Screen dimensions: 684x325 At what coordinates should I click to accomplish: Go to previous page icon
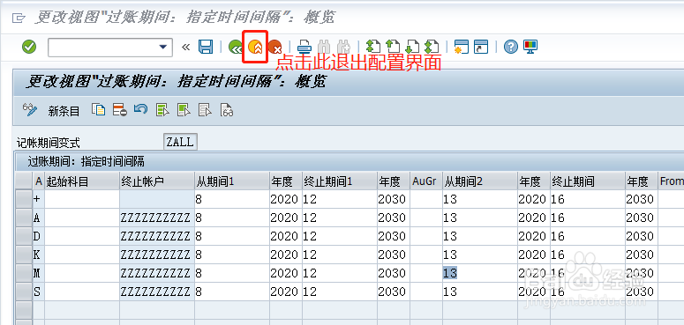pyautogui.click(x=393, y=47)
